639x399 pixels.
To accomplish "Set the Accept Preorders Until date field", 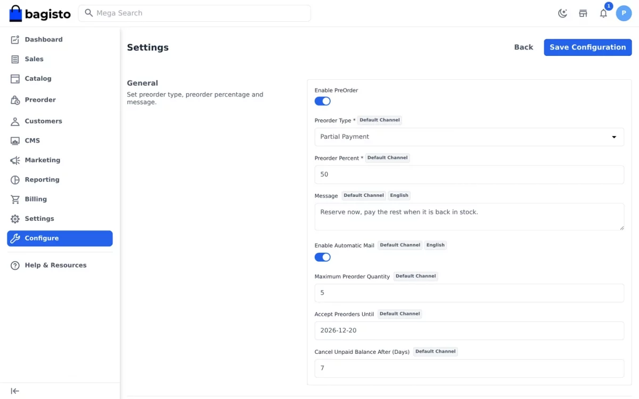I will tap(469, 330).
